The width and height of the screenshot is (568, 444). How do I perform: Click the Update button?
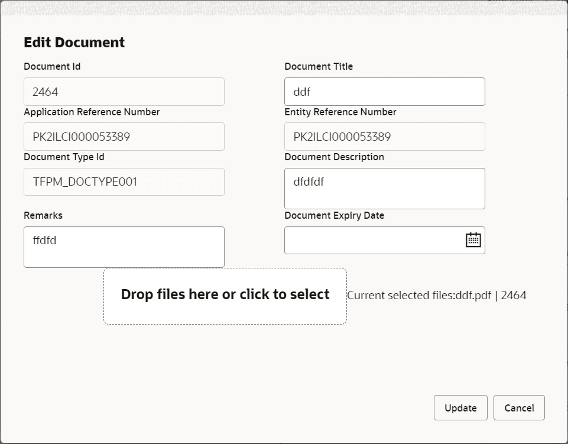click(460, 407)
